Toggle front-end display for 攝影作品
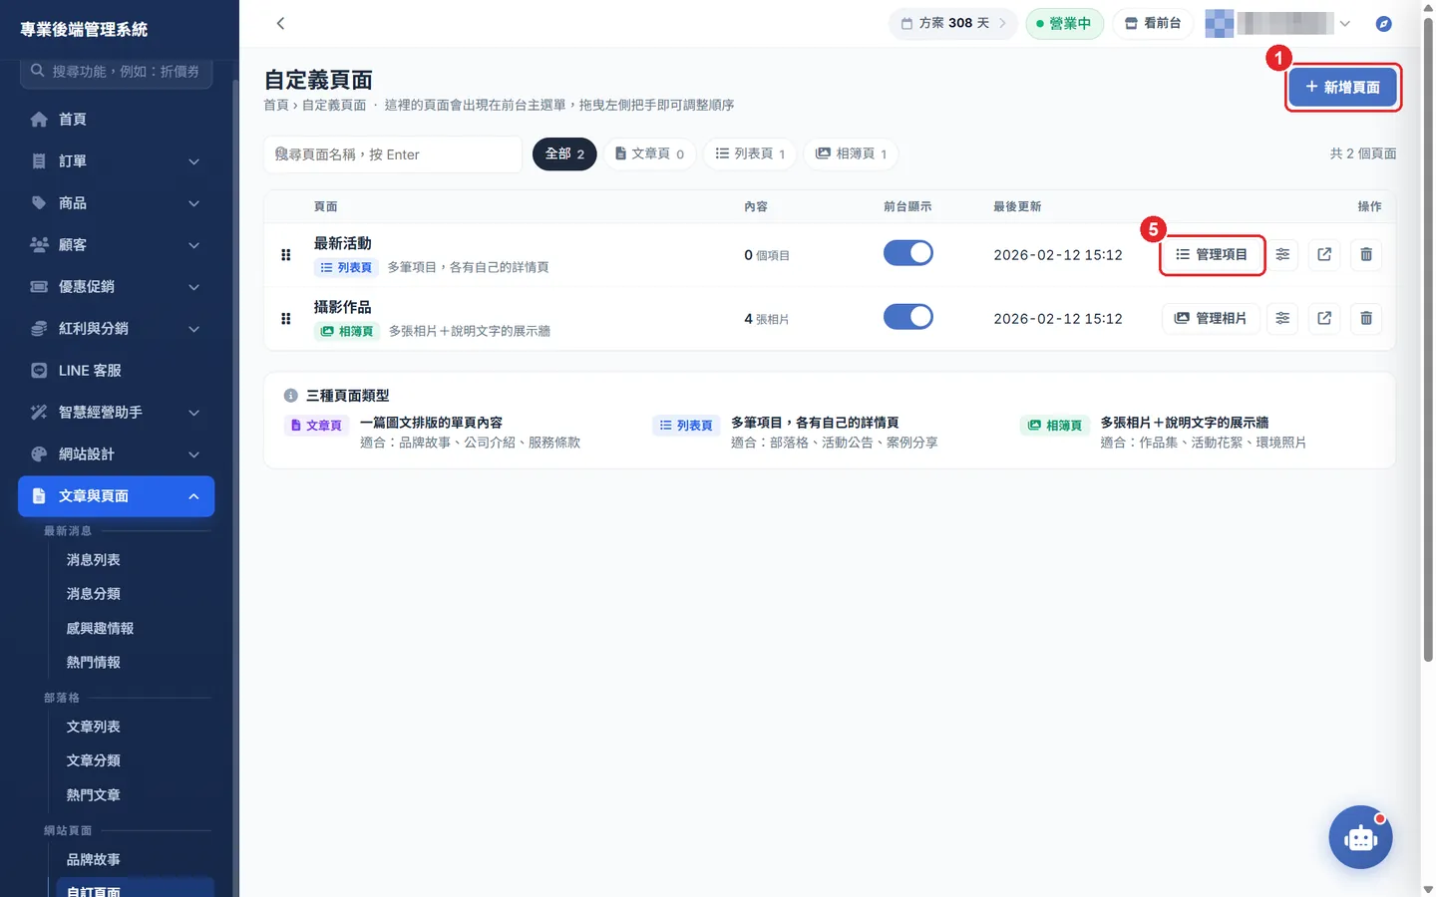Screen dimensions: 1436x897 908,317
